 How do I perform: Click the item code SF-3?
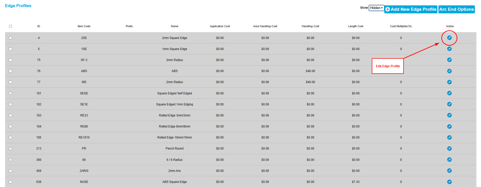[84, 60]
